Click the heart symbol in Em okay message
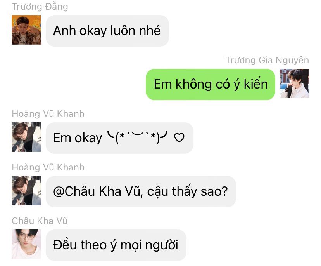The width and height of the screenshot is (321, 266). [179, 137]
